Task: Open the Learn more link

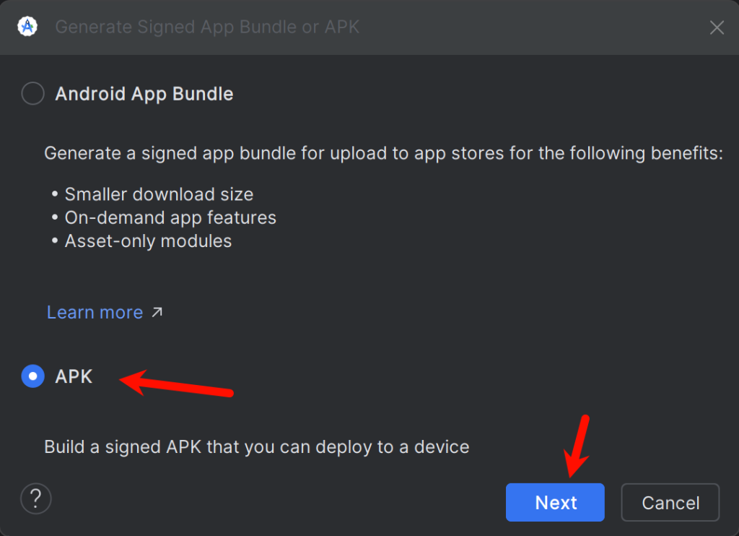Action: pyautogui.click(x=95, y=312)
